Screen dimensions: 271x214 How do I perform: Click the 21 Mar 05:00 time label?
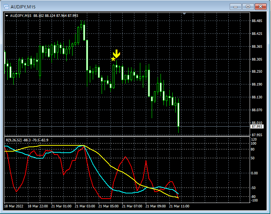pos(108,206)
